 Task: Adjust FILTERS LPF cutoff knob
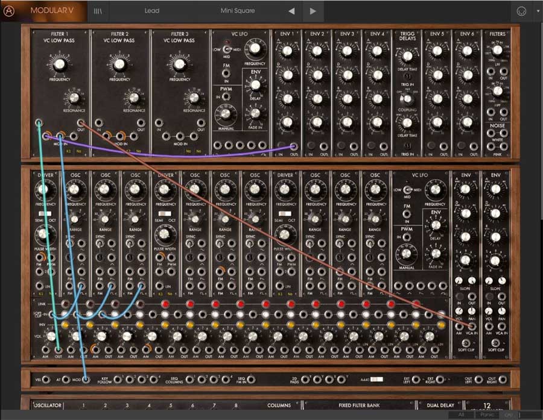497,50
